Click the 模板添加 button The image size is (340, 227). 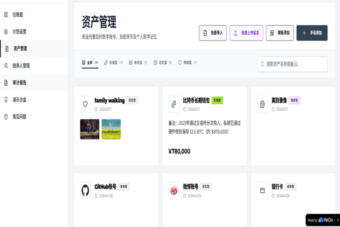[x=280, y=33]
